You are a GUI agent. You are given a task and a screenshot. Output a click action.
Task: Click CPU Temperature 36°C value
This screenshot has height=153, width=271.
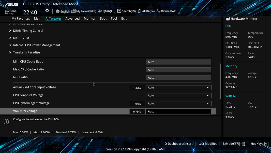[x=251, y=37]
